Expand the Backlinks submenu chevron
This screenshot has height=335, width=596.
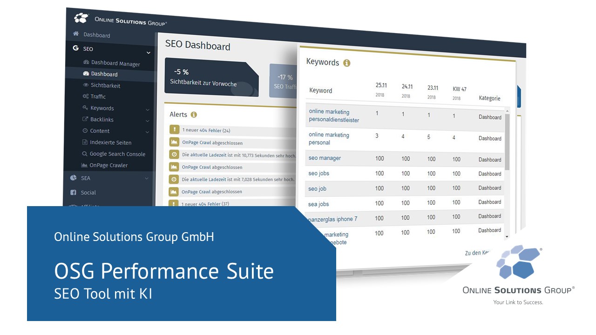(x=148, y=121)
